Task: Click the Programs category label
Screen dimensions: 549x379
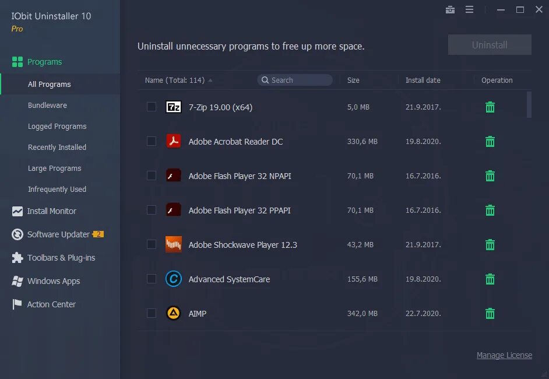Action: (x=44, y=62)
